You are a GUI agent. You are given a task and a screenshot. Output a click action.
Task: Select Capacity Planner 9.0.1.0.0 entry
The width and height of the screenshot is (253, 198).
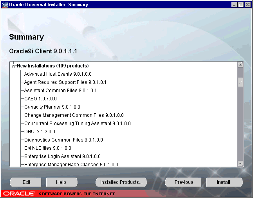pos(52,107)
